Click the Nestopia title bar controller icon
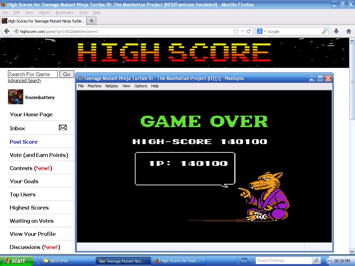This screenshot has width=355, height=266. [x=80, y=78]
